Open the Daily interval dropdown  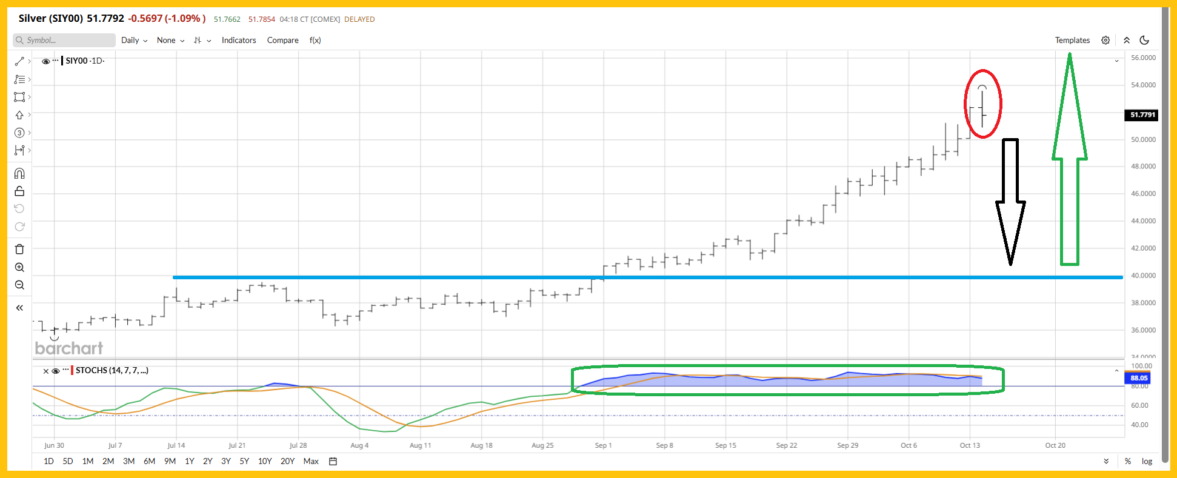tap(134, 40)
